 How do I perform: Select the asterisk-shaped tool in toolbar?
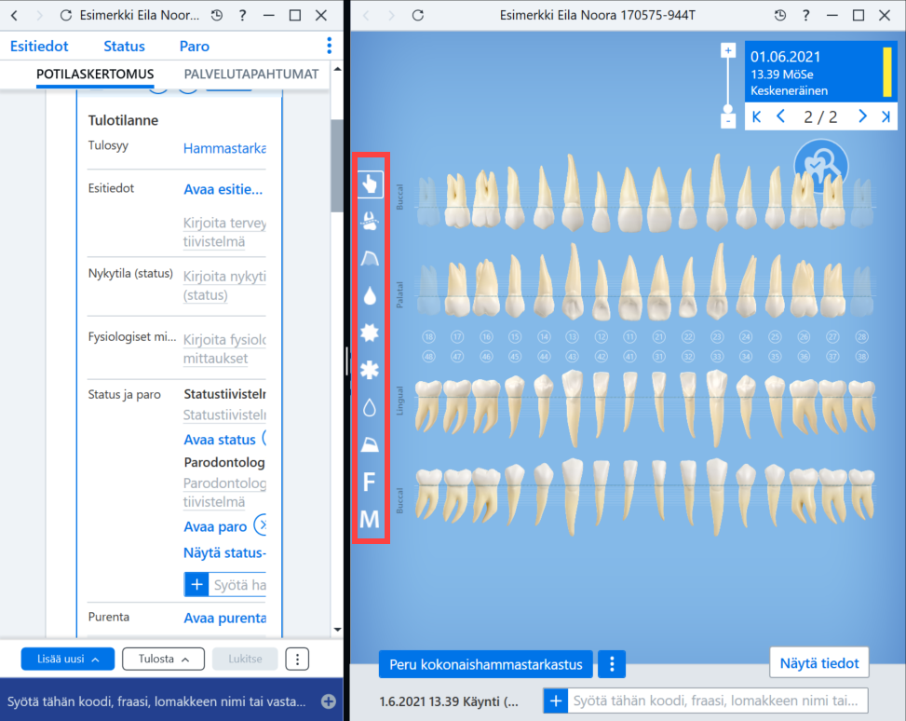370,370
